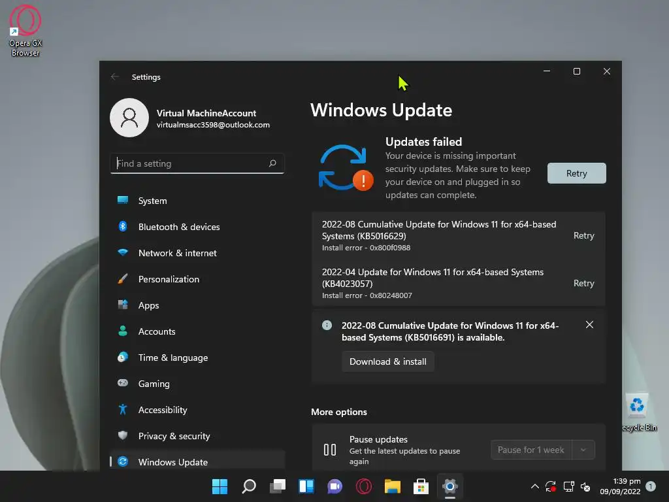
Task: Open Widgets from the taskbar
Action: [x=306, y=486]
